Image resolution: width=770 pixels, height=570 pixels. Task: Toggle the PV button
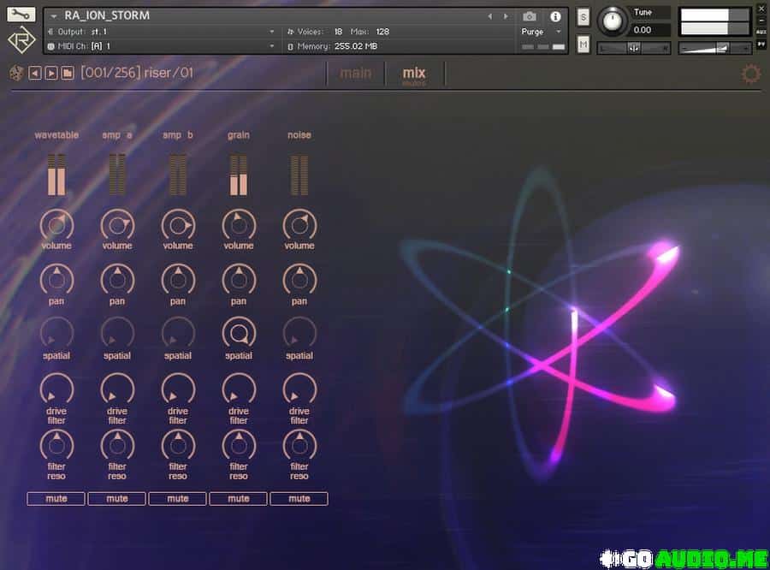[761, 44]
